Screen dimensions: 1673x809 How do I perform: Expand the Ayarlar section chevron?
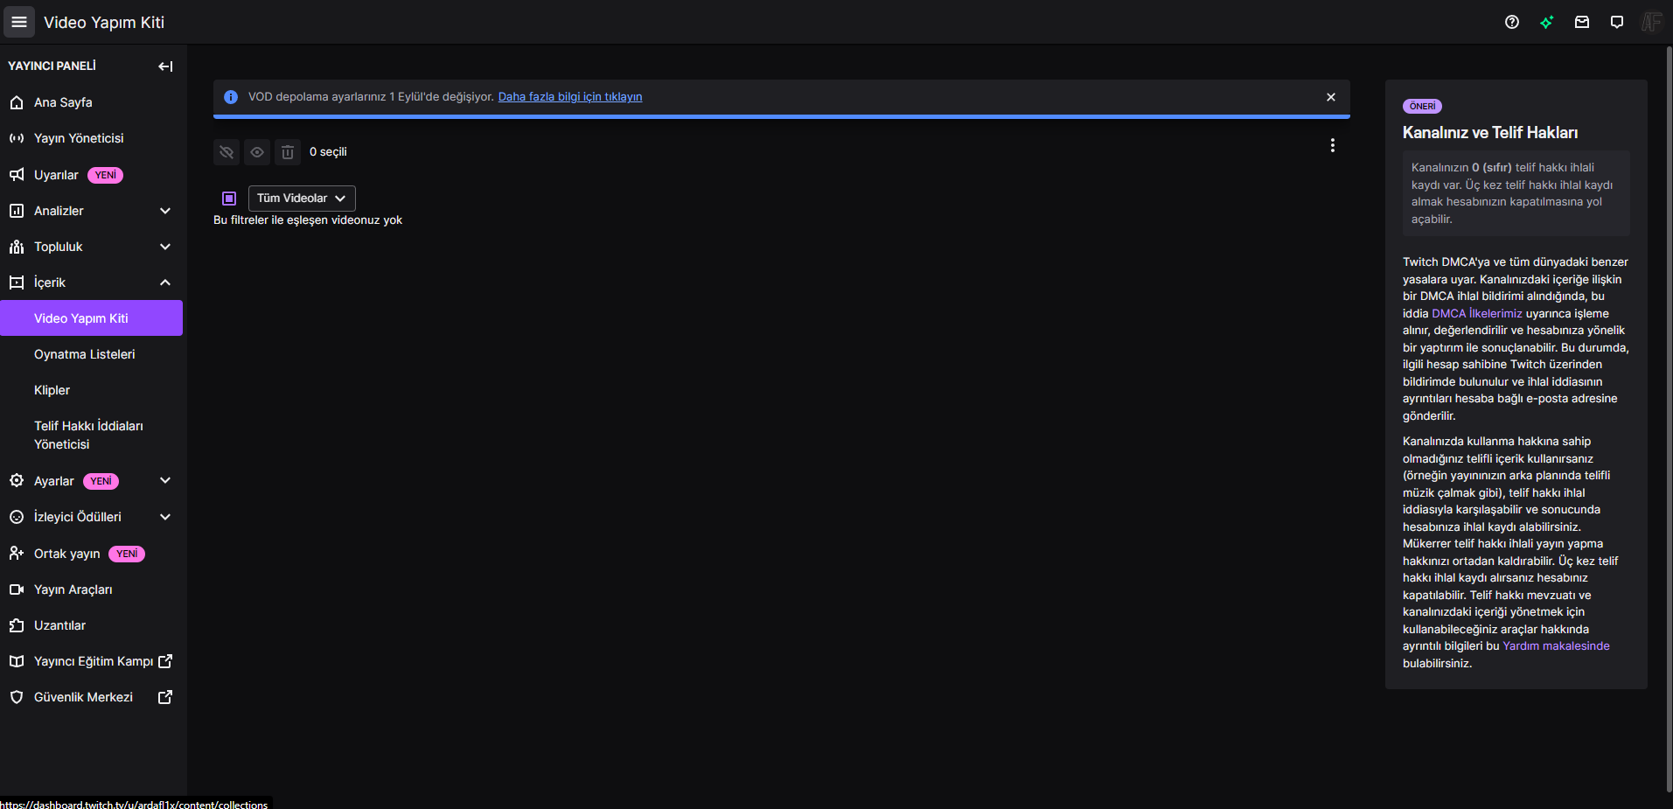pyautogui.click(x=165, y=481)
